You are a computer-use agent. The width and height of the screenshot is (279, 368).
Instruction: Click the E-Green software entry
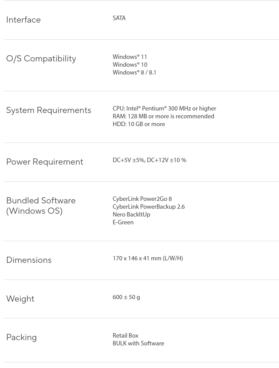pyautogui.click(x=123, y=222)
